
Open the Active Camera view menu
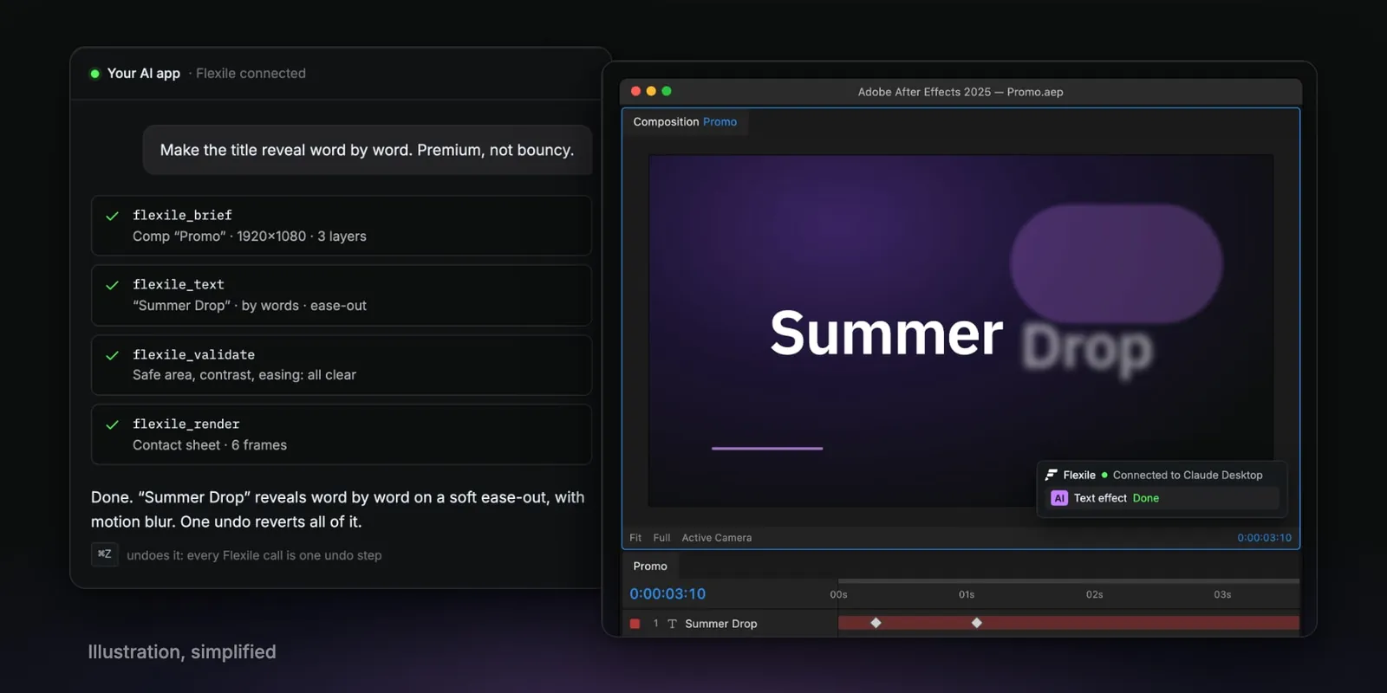717,538
